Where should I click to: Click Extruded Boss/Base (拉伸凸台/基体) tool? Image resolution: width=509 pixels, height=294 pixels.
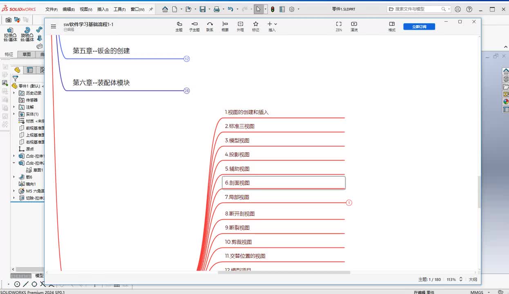coord(10,34)
